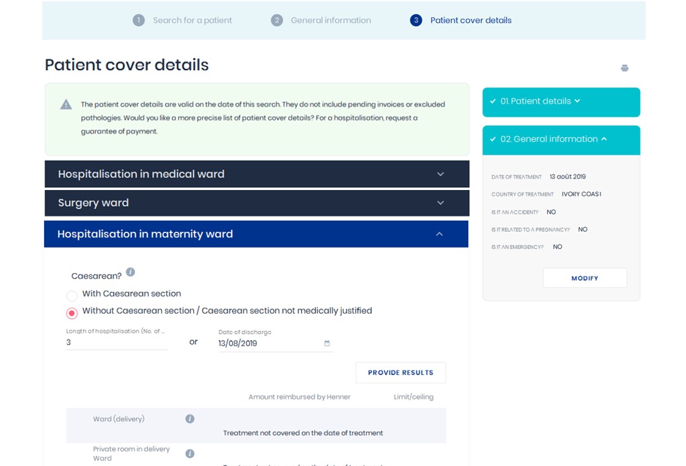Image resolution: width=686 pixels, height=466 pixels.
Task: Go to Search for a patient step
Action: click(x=192, y=20)
